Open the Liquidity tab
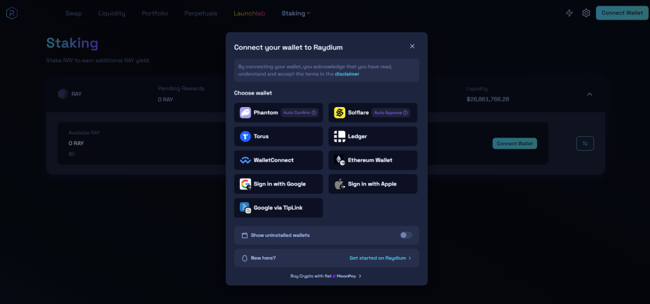This screenshot has height=304, width=650. pos(112,13)
